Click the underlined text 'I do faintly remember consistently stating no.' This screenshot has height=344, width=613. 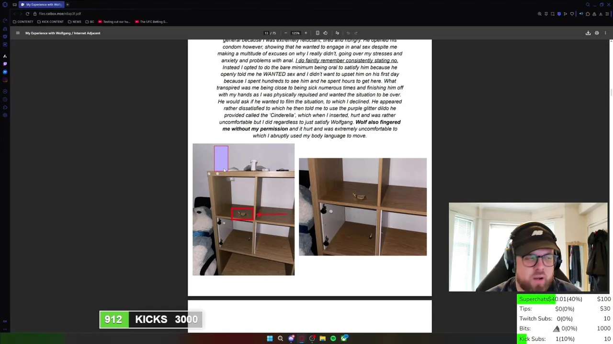[x=347, y=61]
